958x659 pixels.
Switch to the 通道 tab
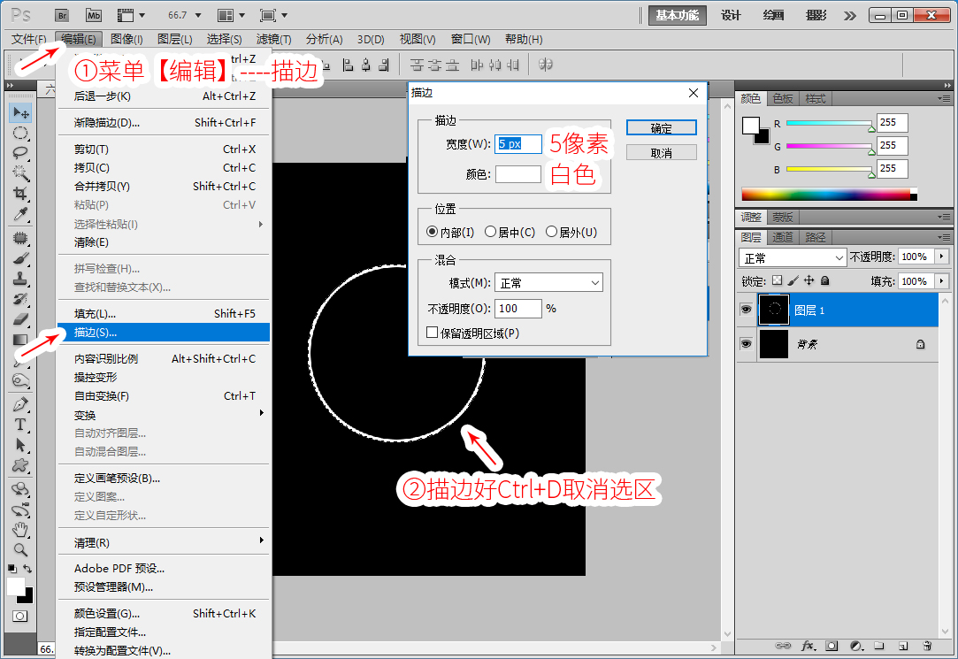(x=783, y=237)
